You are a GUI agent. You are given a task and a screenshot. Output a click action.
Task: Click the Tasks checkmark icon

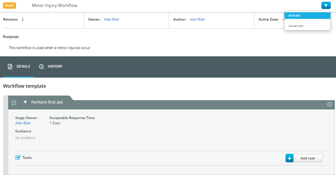pyautogui.click(x=18, y=157)
